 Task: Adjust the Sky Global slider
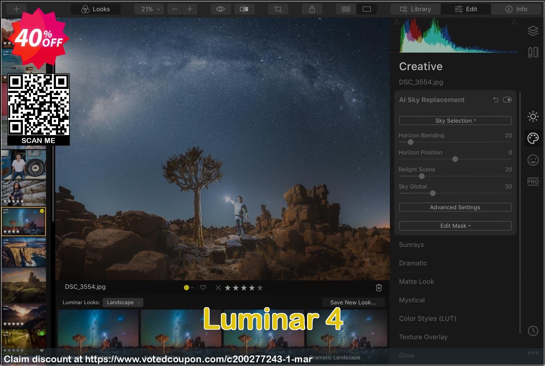point(433,193)
